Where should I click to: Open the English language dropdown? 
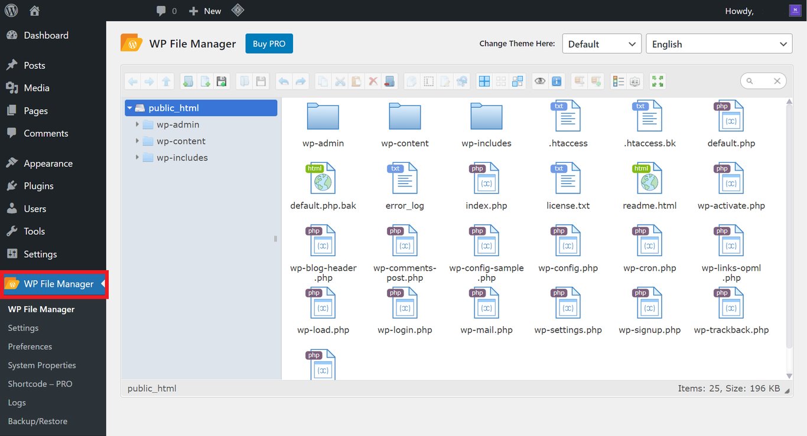coord(718,43)
